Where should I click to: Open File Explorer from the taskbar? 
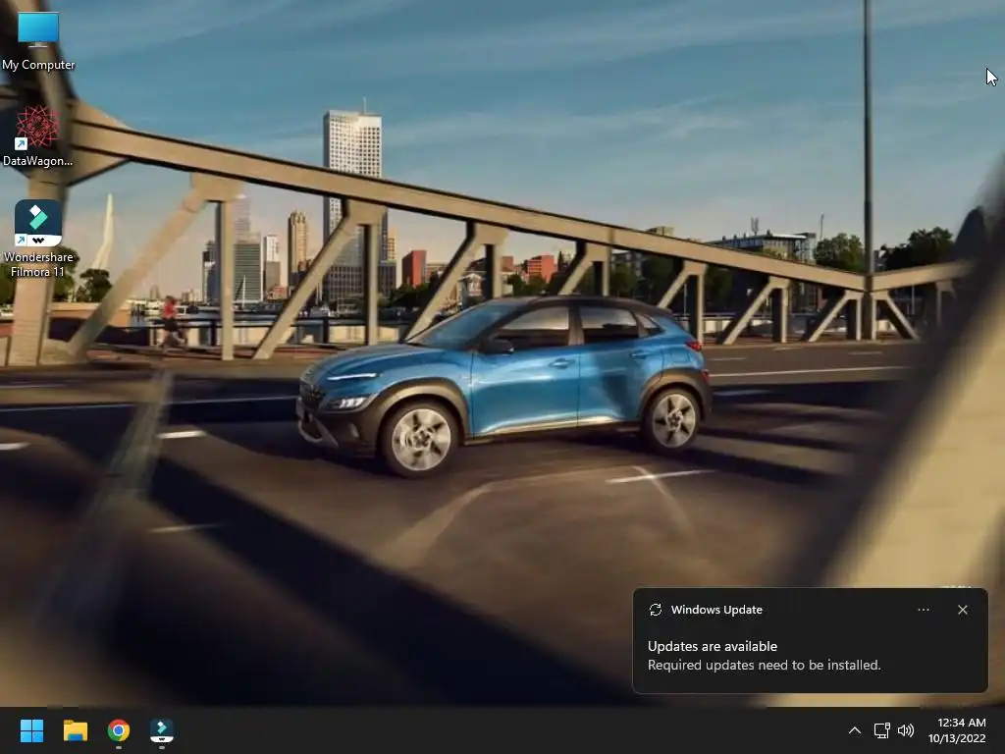[x=75, y=730]
